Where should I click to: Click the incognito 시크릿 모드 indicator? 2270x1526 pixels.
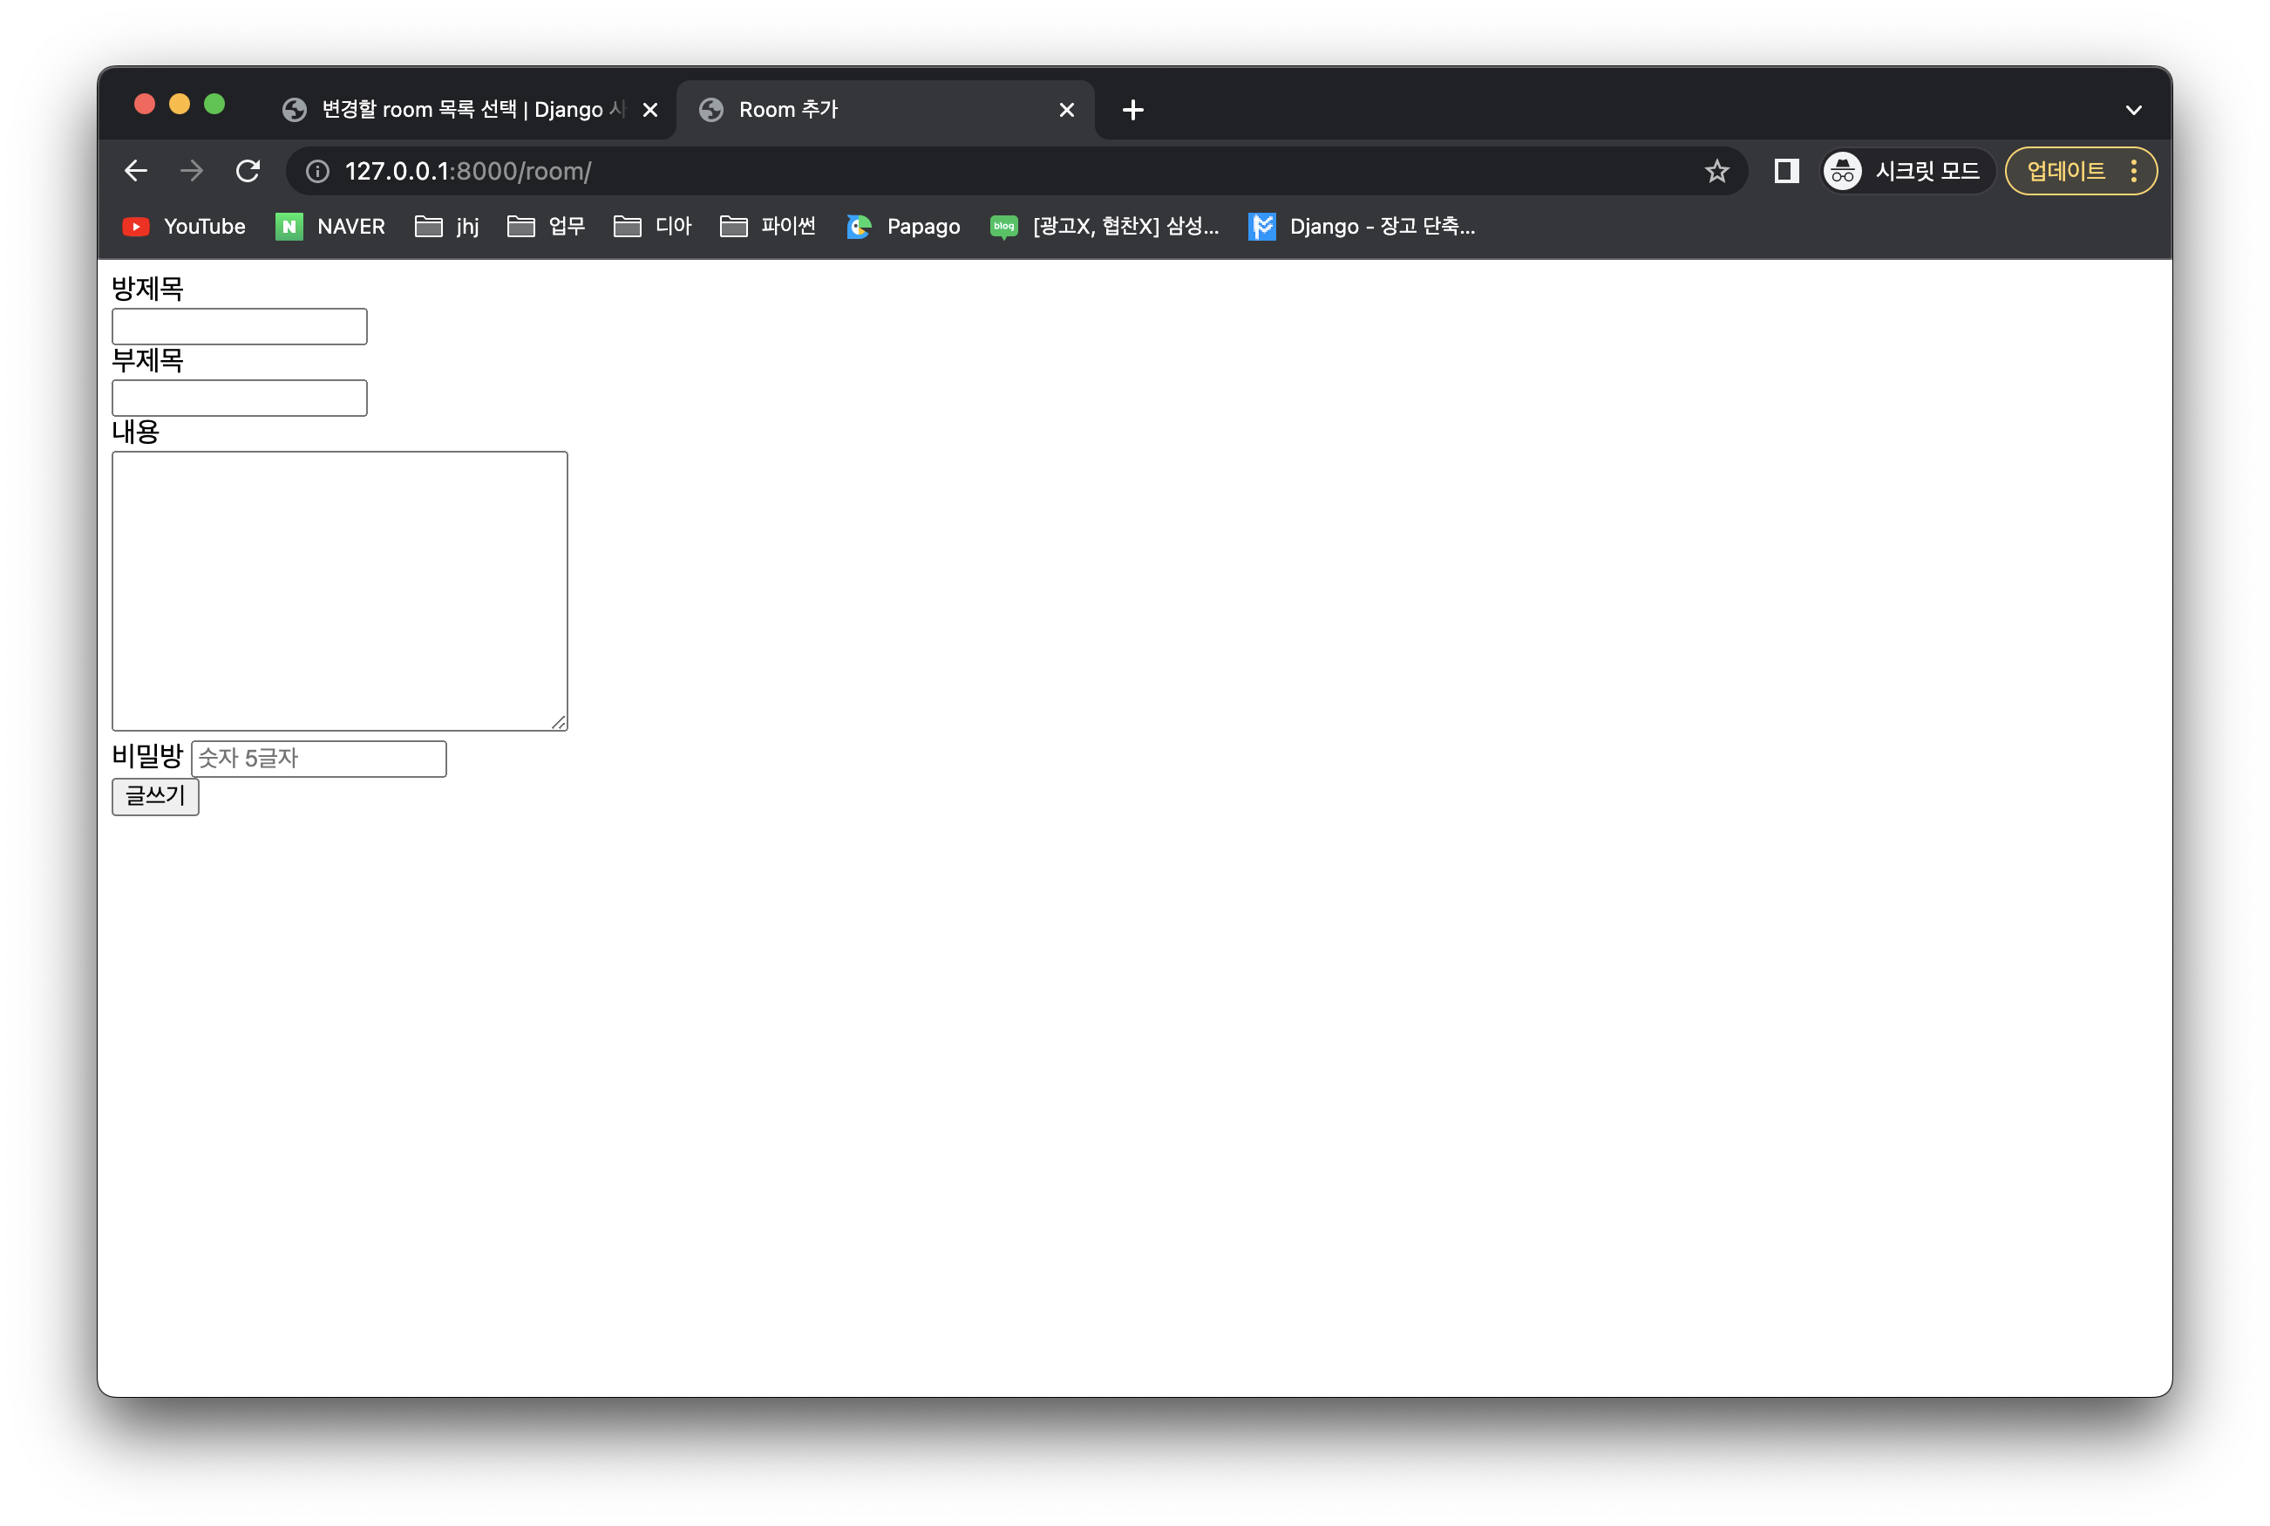(1906, 171)
